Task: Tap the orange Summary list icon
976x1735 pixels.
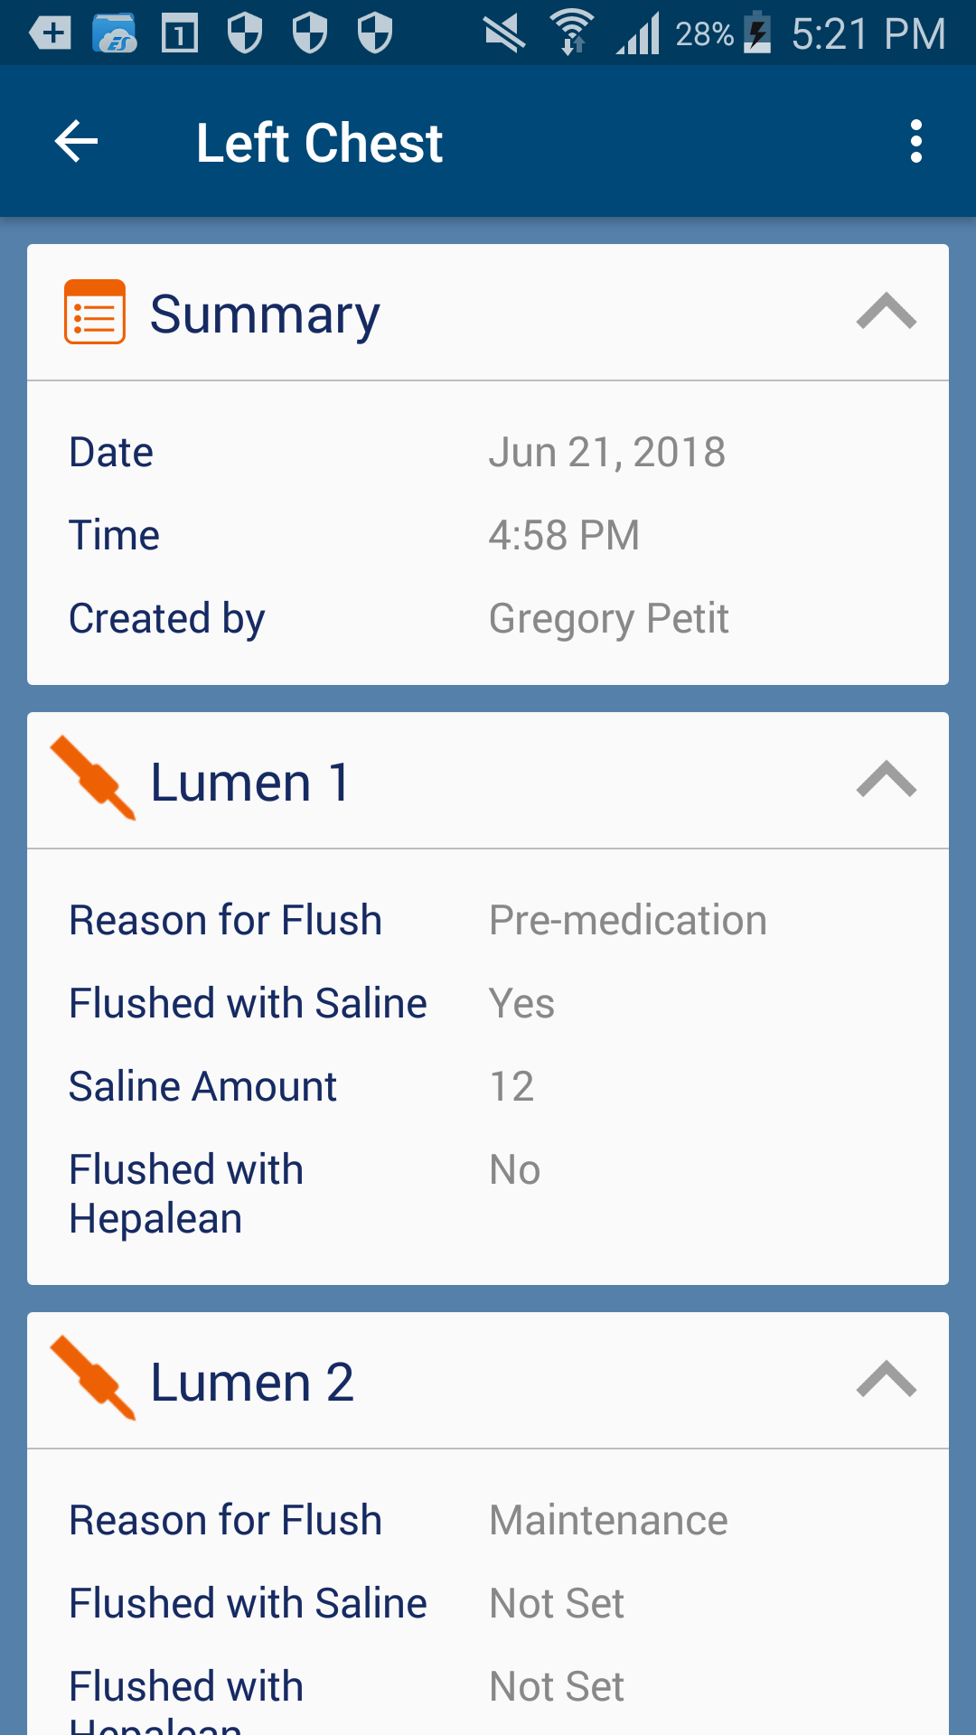Action: click(x=95, y=313)
